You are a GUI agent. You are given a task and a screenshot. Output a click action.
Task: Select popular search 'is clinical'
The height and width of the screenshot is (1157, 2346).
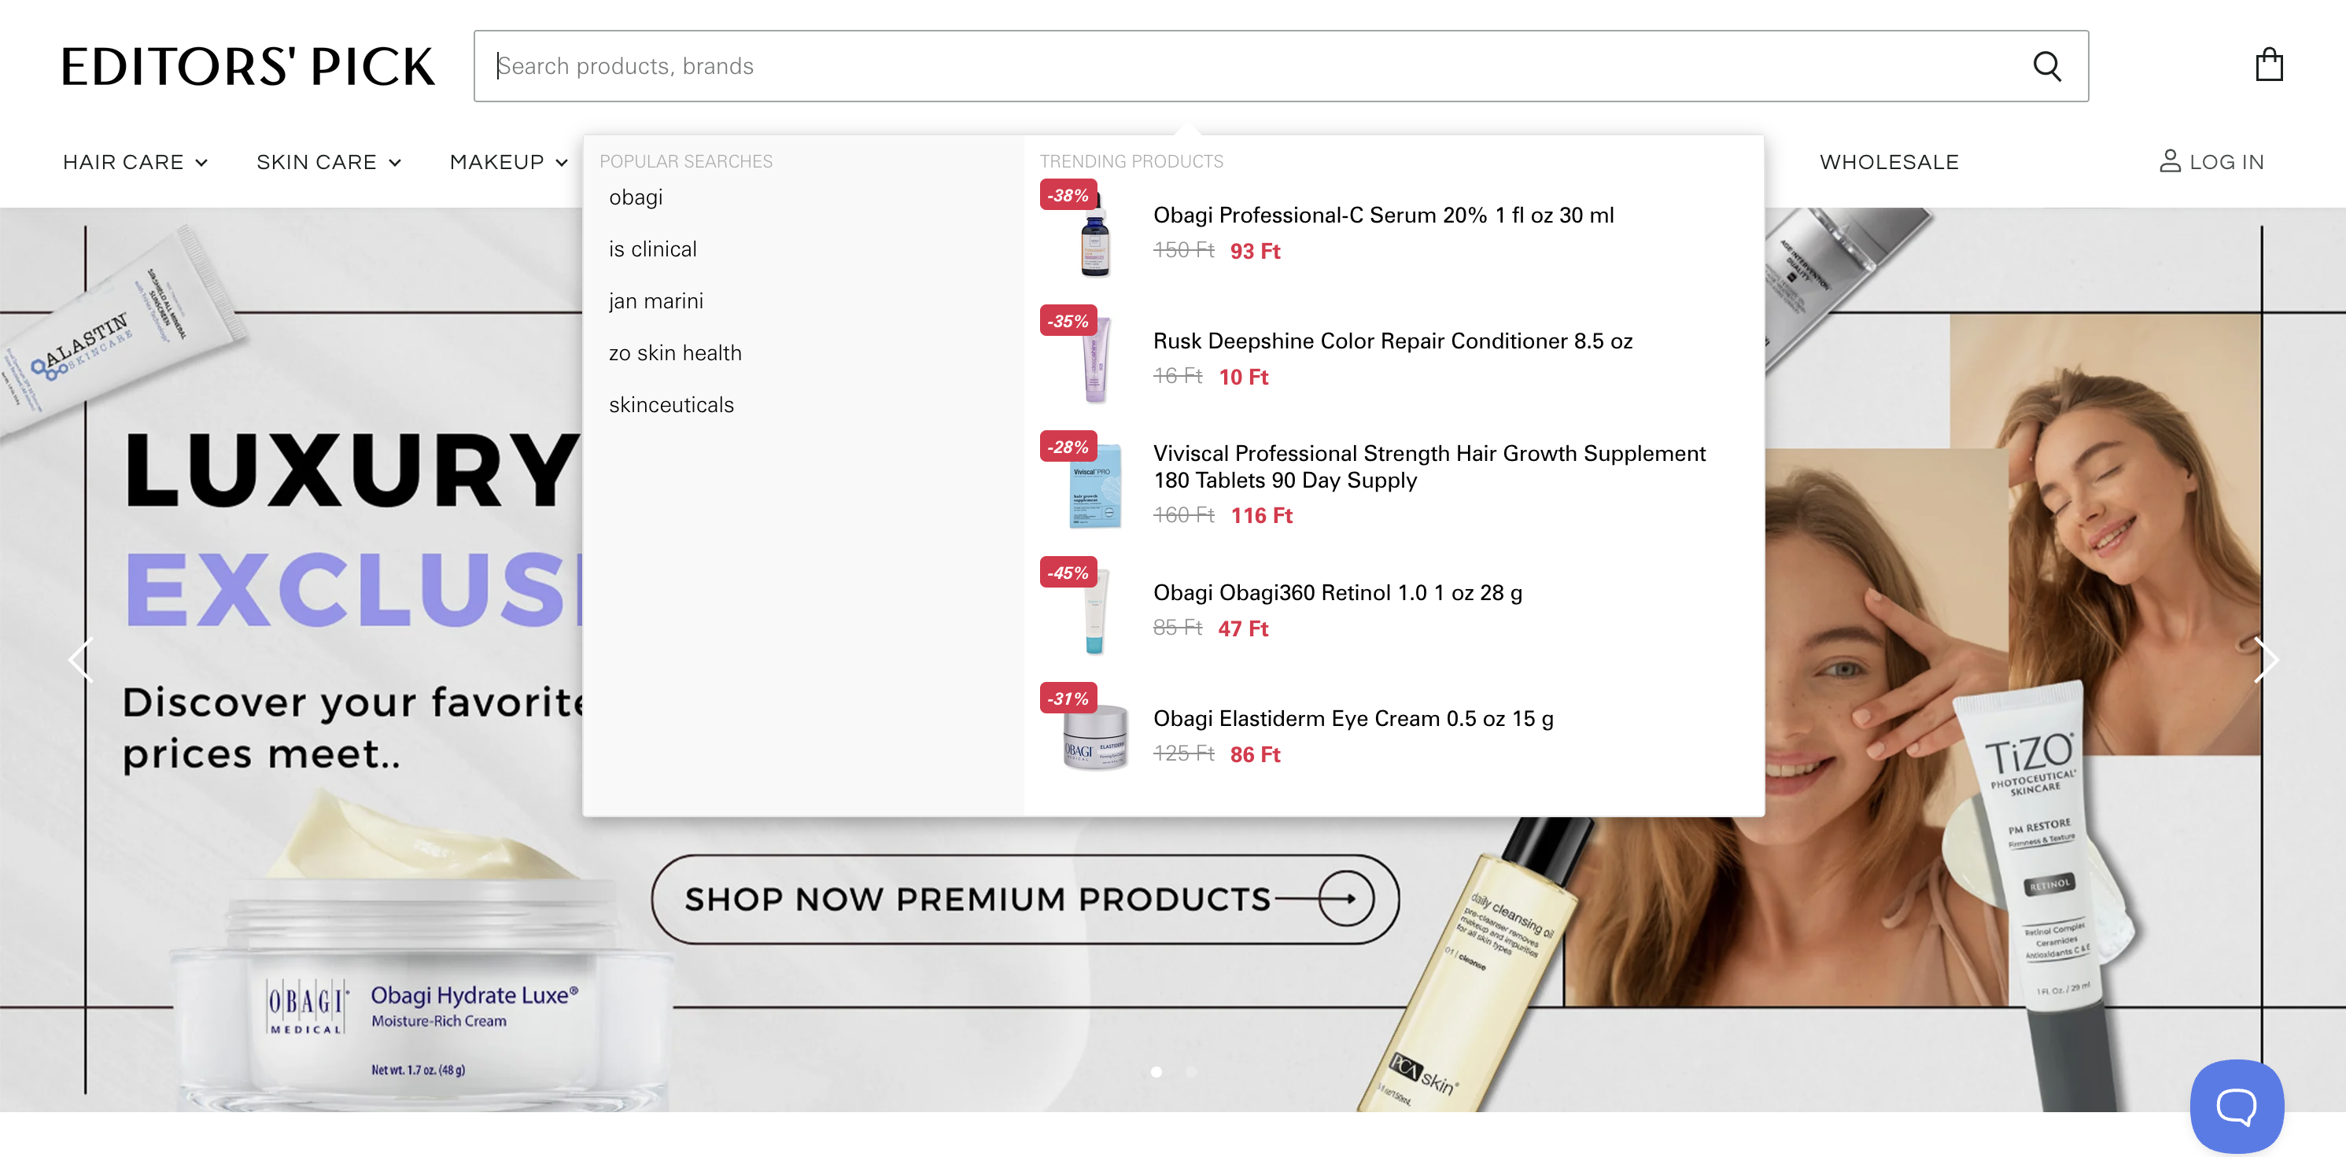[652, 249]
